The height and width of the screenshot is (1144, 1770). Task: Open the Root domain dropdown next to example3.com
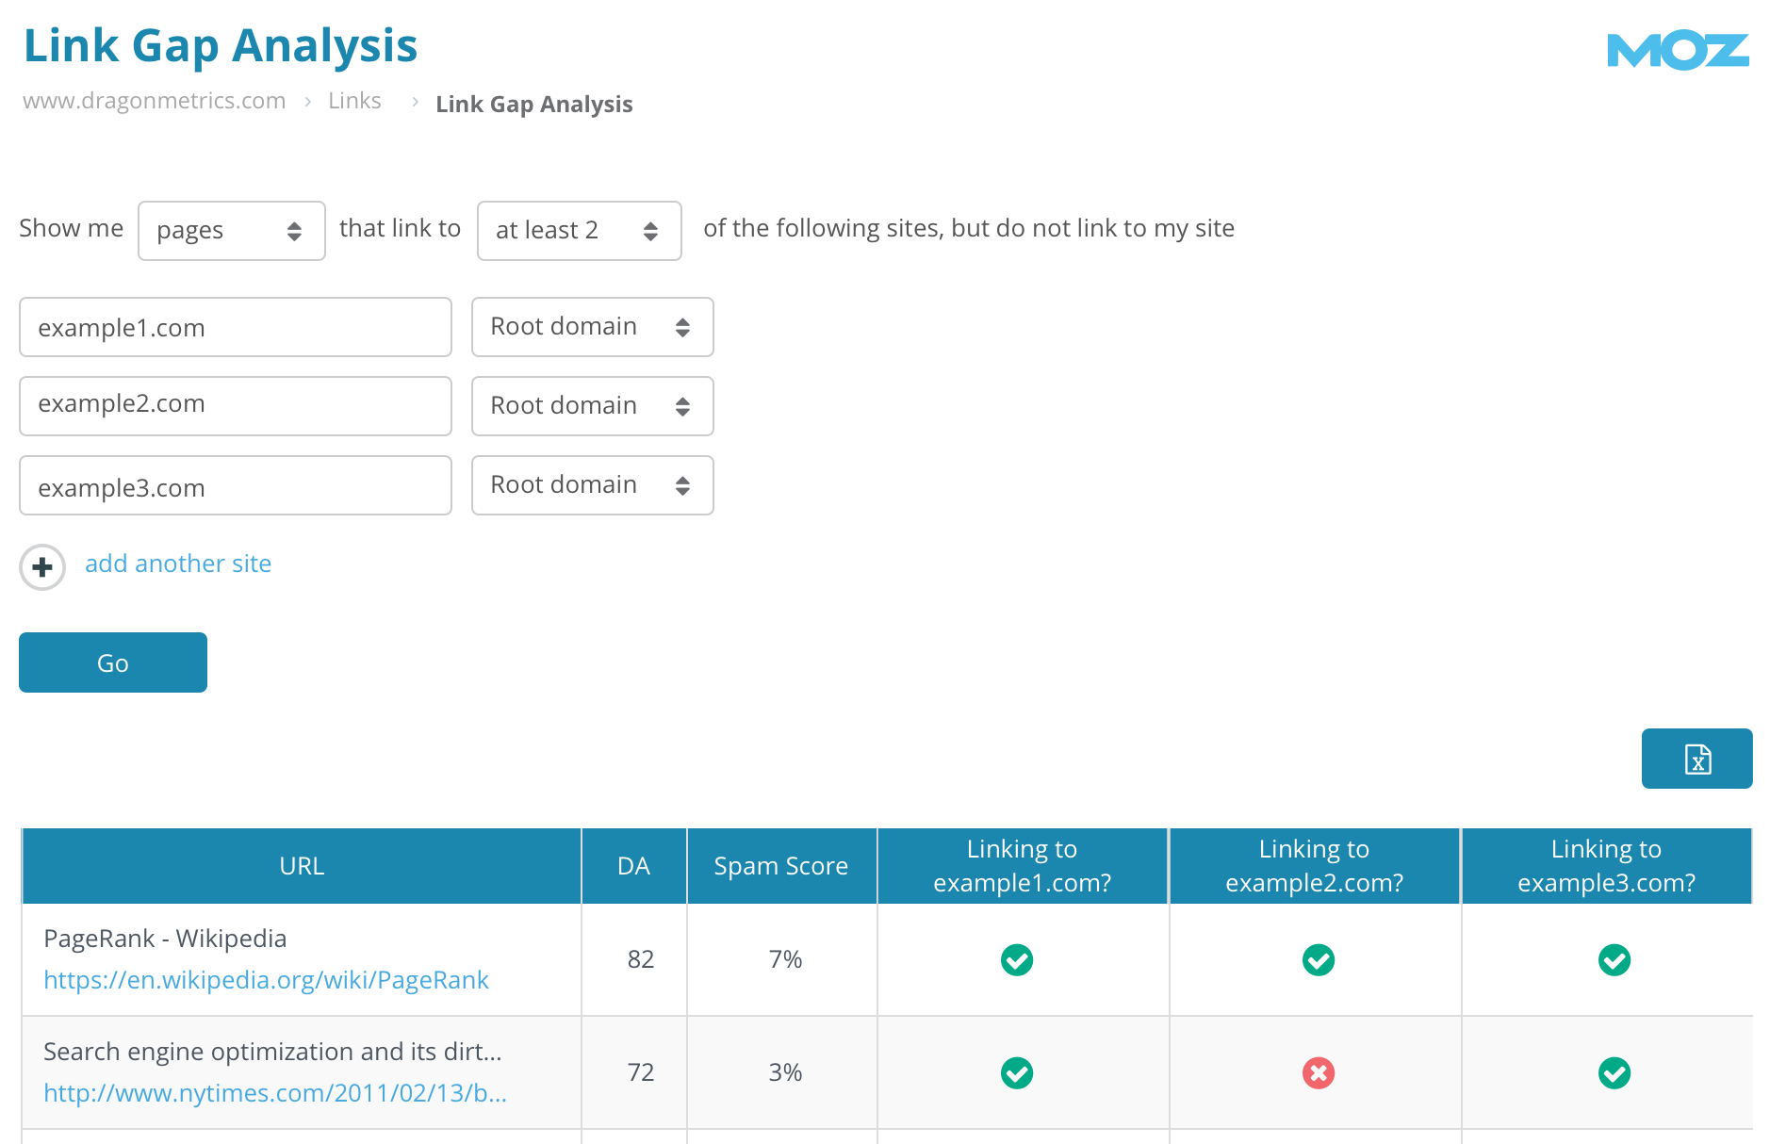point(592,485)
